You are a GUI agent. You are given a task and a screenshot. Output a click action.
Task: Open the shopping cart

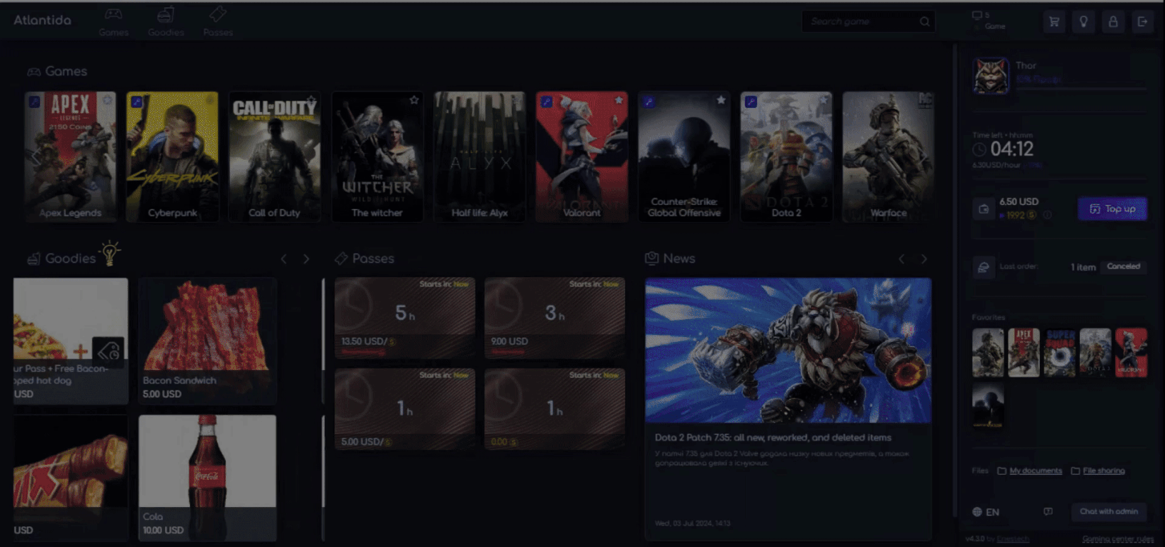(1054, 21)
